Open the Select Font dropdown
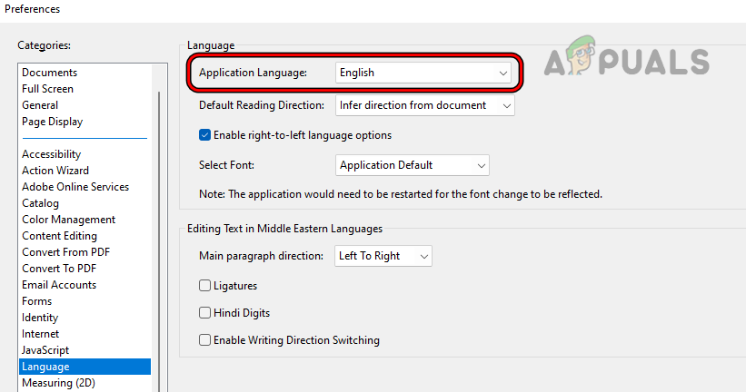The height and width of the screenshot is (392, 746). (x=412, y=165)
